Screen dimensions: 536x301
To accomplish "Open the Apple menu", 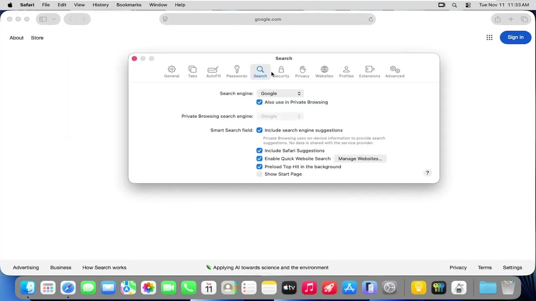I will [x=10, y=5].
